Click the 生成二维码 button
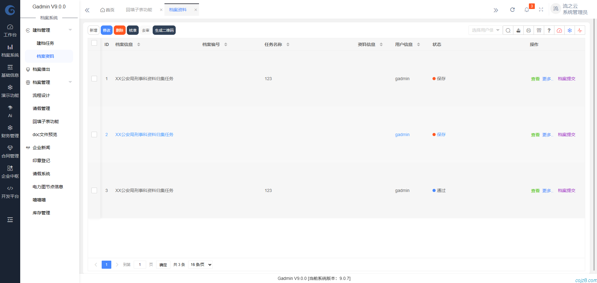The height and width of the screenshot is (283, 597). point(164,30)
